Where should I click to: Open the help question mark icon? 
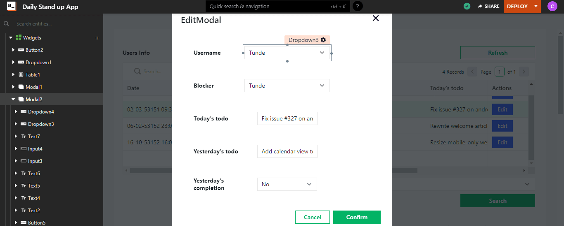[x=358, y=6]
